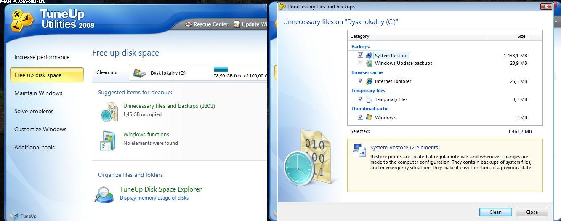Click the Internet Explorer cache icon

369,81
